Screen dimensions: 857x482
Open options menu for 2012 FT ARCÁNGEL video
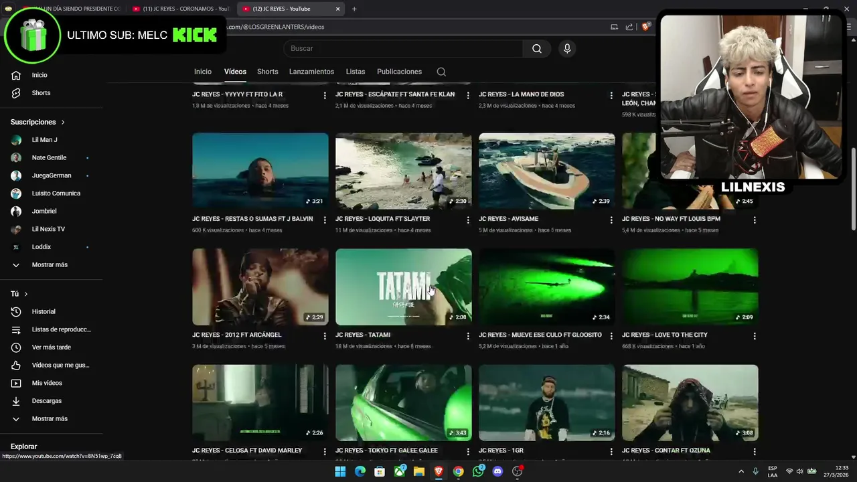click(x=325, y=335)
